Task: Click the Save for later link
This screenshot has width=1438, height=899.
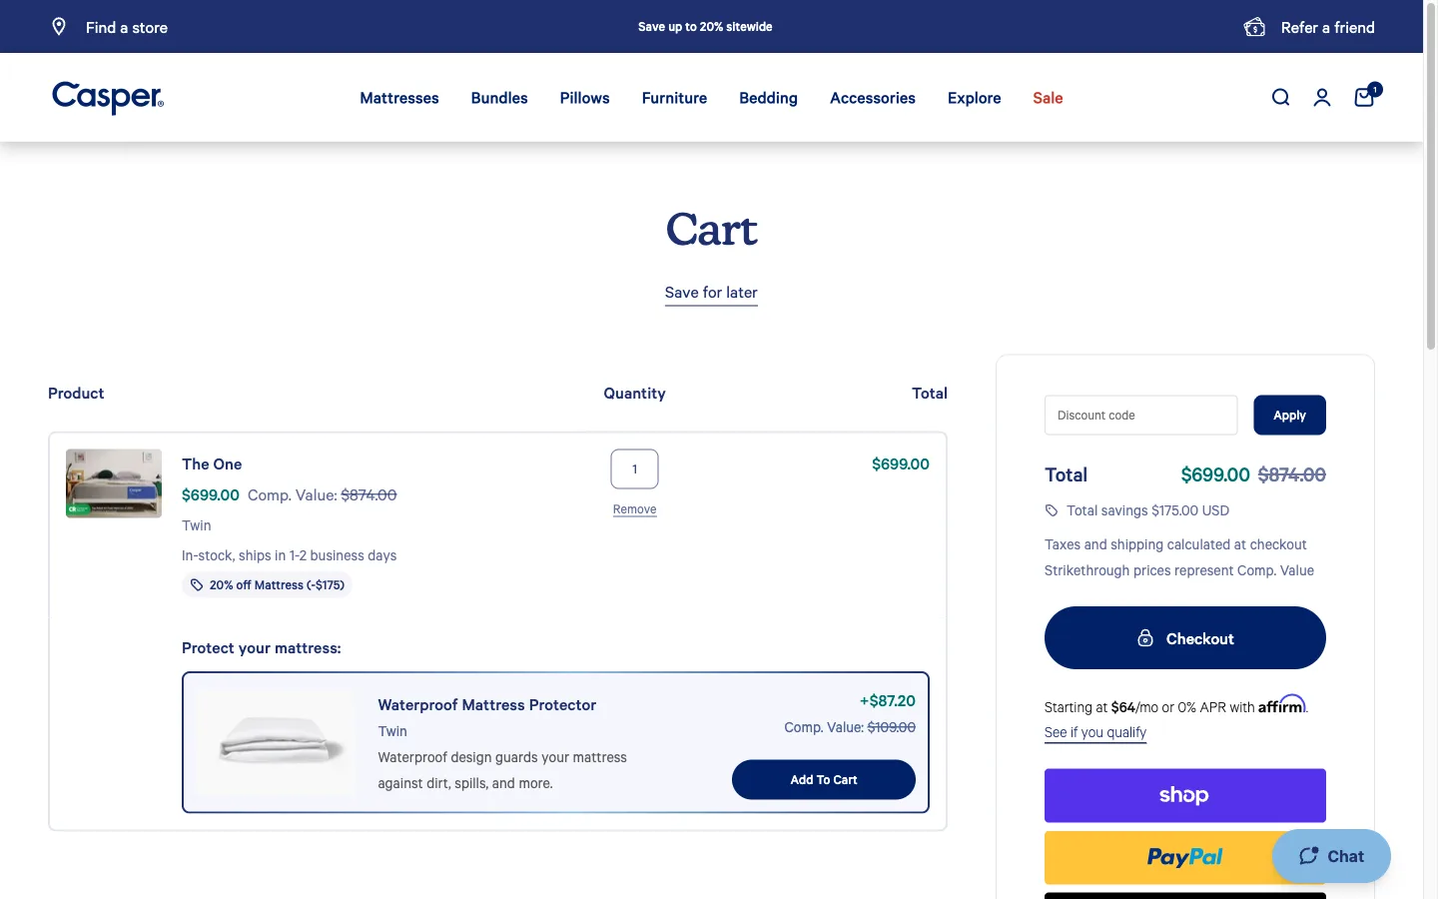Action: pyautogui.click(x=711, y=293)
